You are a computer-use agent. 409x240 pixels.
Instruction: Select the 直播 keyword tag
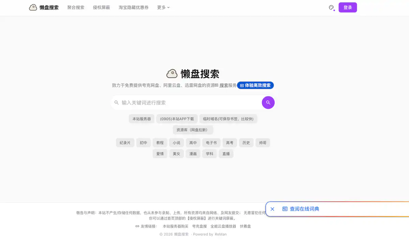tap(226, 154)
